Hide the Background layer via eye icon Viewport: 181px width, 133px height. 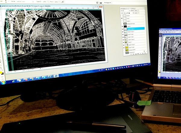pos(122,53)
